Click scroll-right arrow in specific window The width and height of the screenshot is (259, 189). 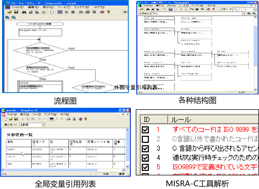[123, 170]
